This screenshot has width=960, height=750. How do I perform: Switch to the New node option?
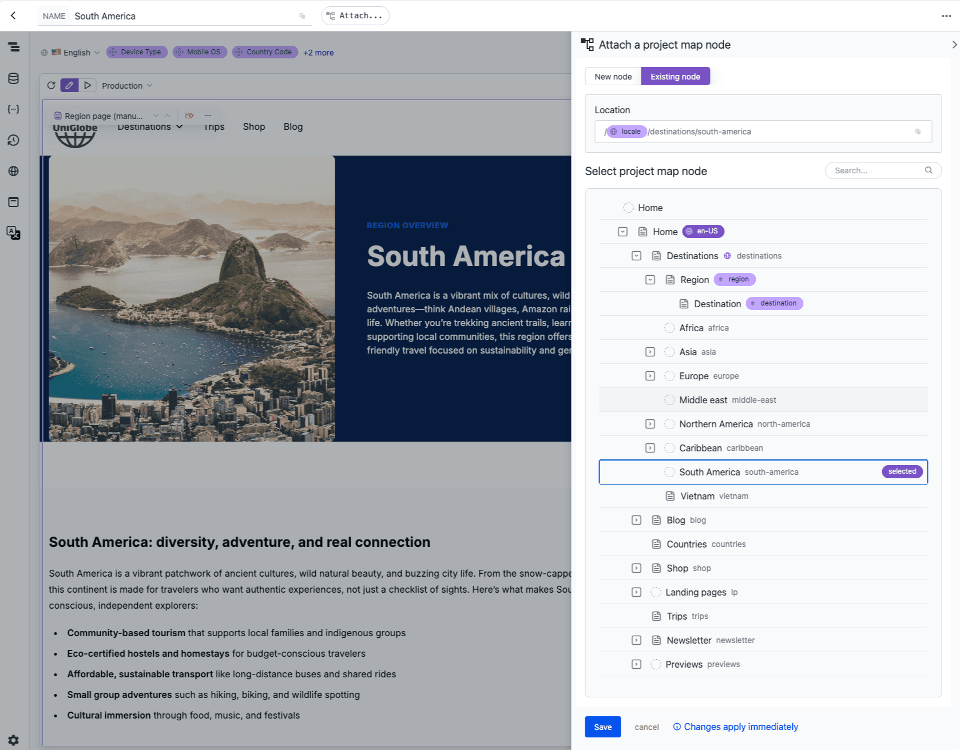point(613,76)
